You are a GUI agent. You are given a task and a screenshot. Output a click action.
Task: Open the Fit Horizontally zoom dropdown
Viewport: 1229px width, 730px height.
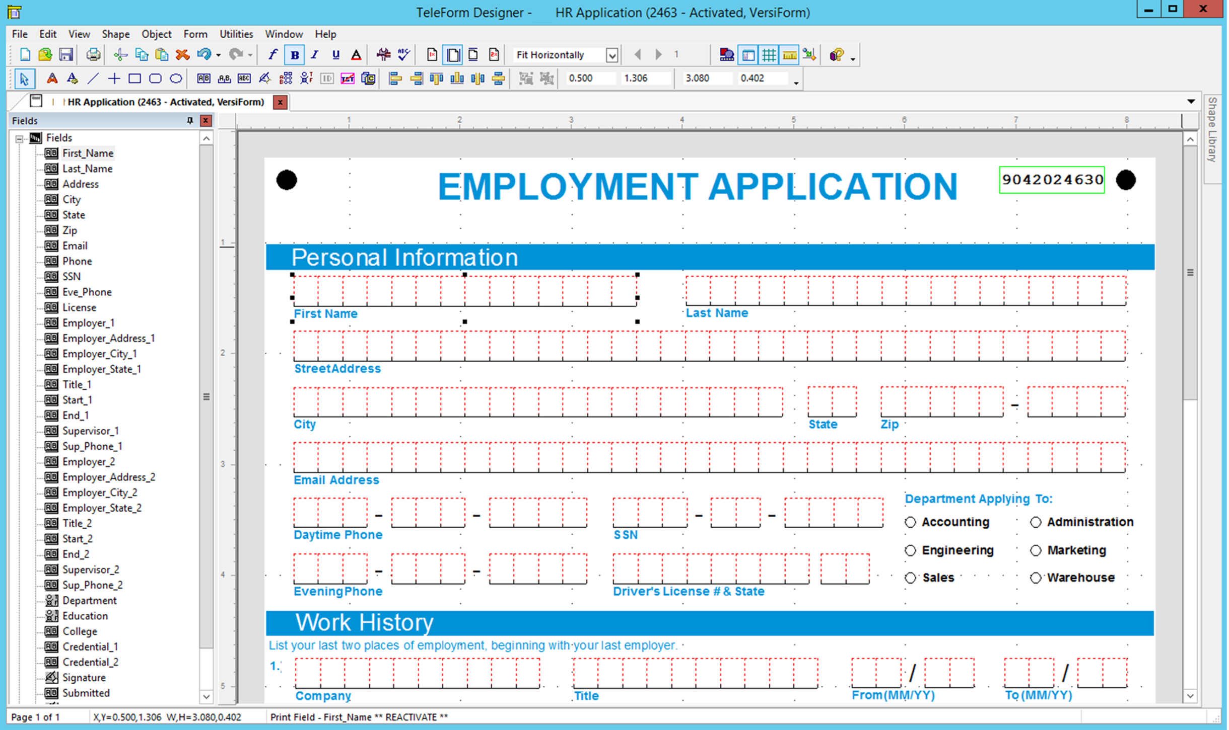tap(612, 55)
